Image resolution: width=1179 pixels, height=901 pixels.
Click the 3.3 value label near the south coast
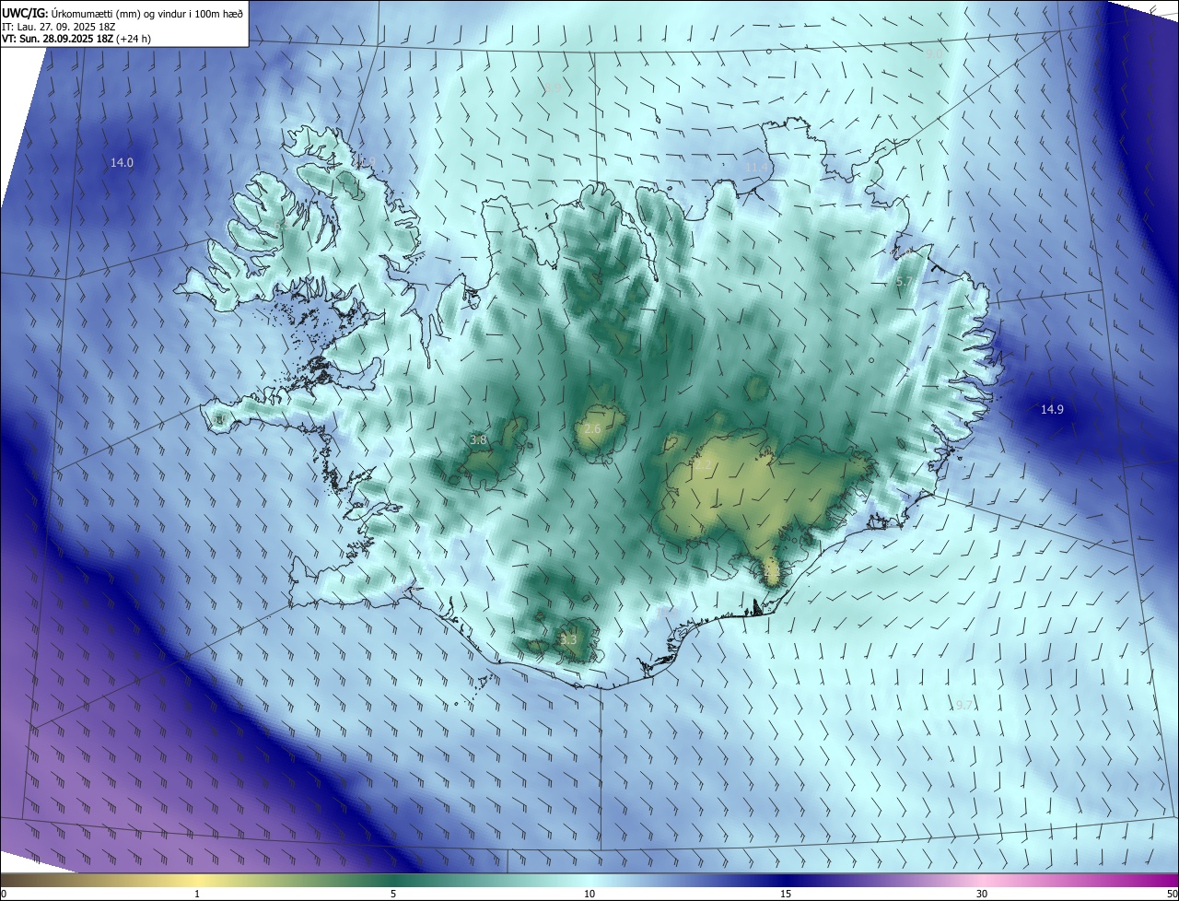(x=568, y=639)
